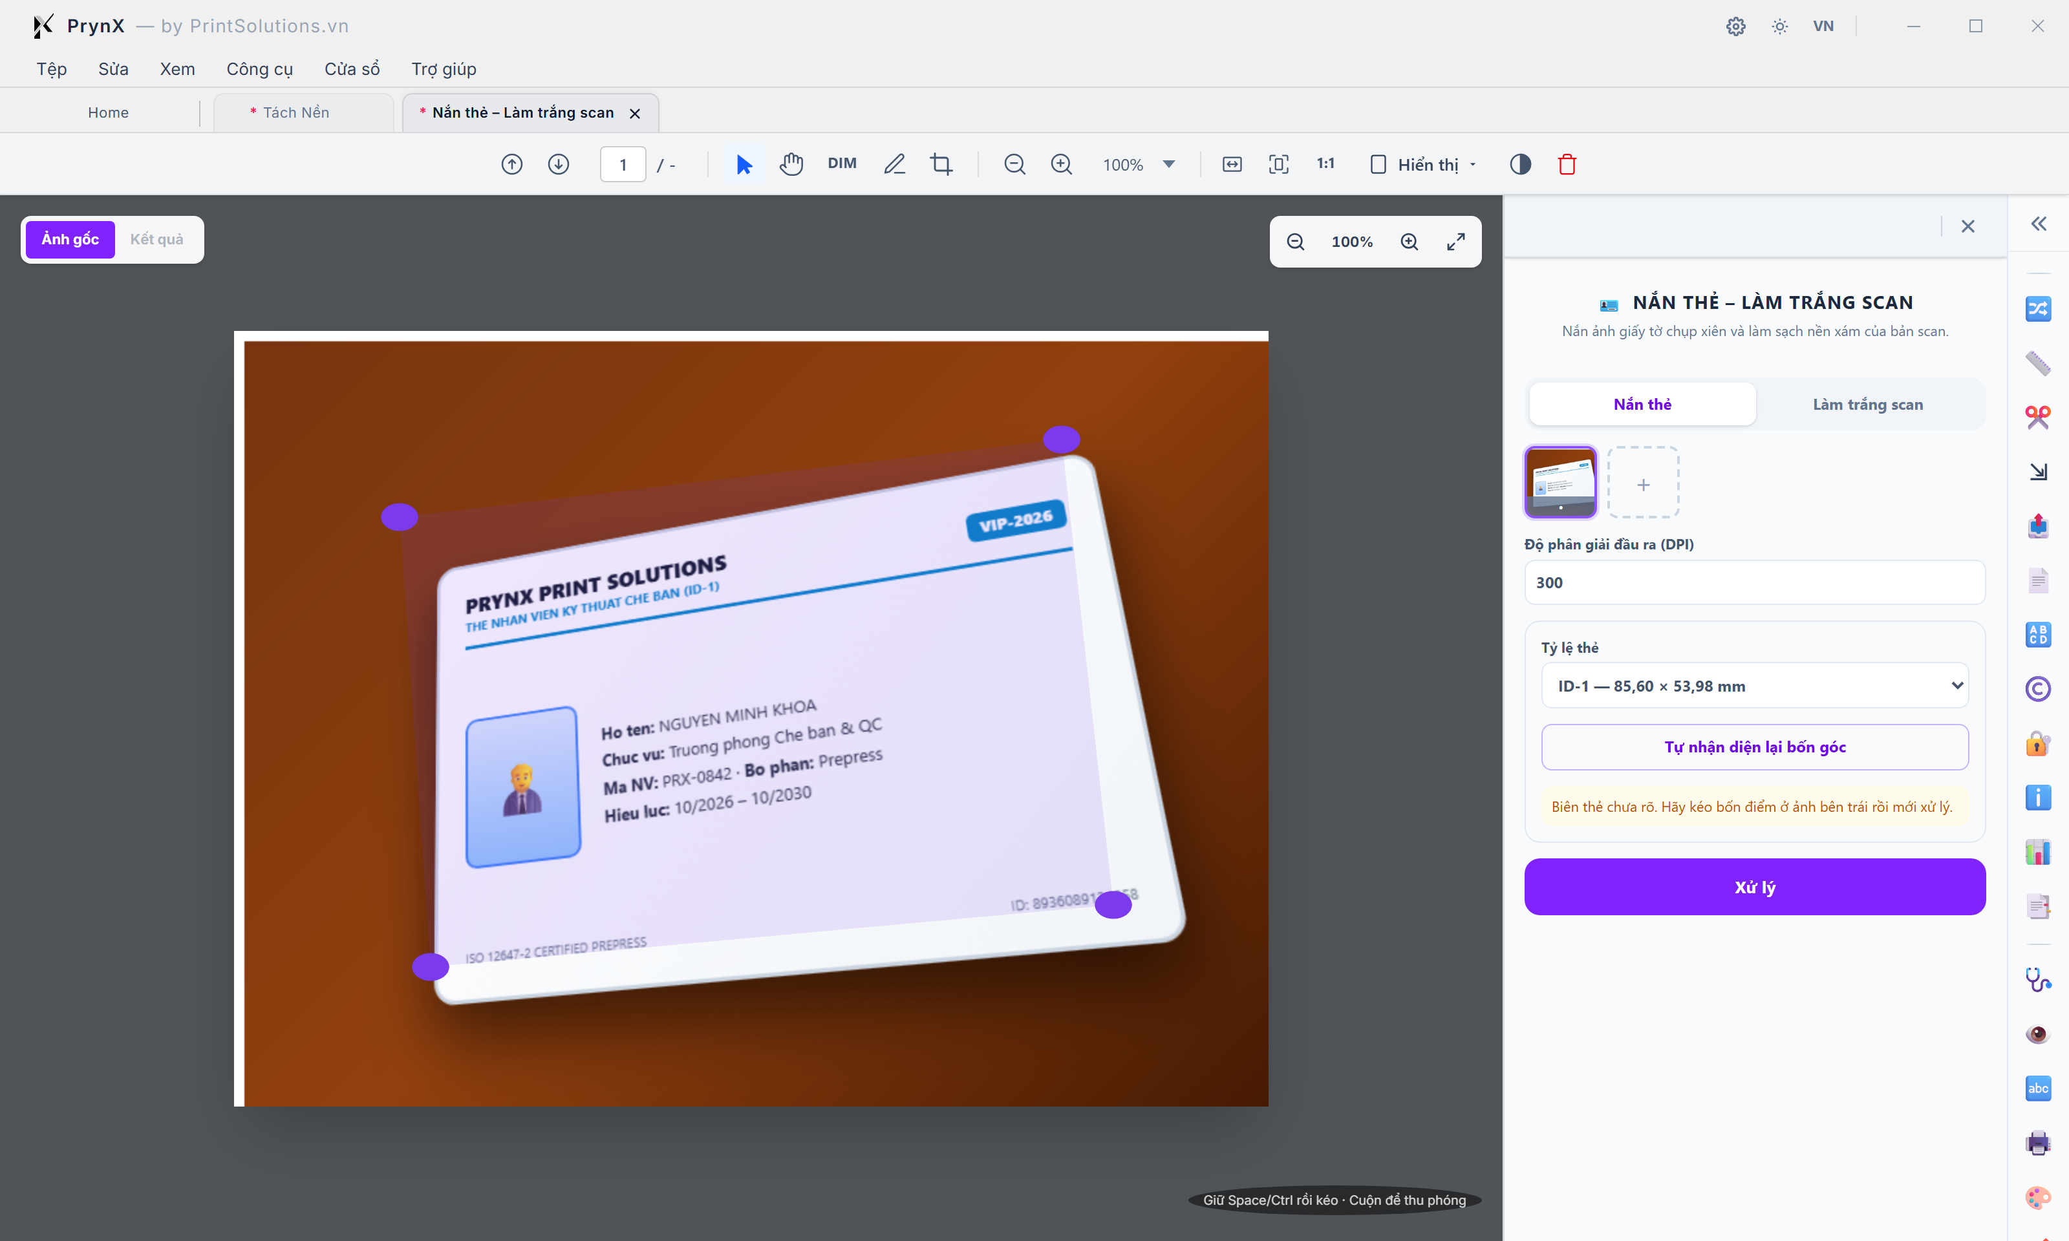Screen dimensions: 2069x1241
Task: Switch language with VN button
Action: pyautogui.click(x=1823, y=26)
